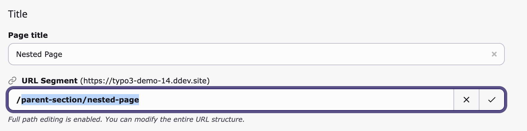527x131 pixels.
Task: Click the "Full path editing is enabled" hint
Action: (x=55, y=119)
